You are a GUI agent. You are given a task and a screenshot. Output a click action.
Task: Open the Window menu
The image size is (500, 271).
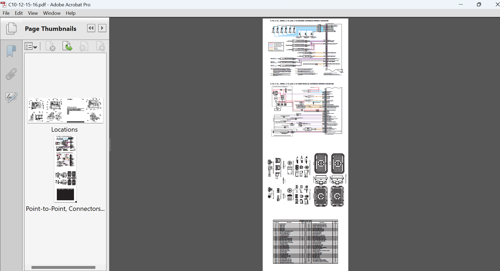(x=52, y=13)
